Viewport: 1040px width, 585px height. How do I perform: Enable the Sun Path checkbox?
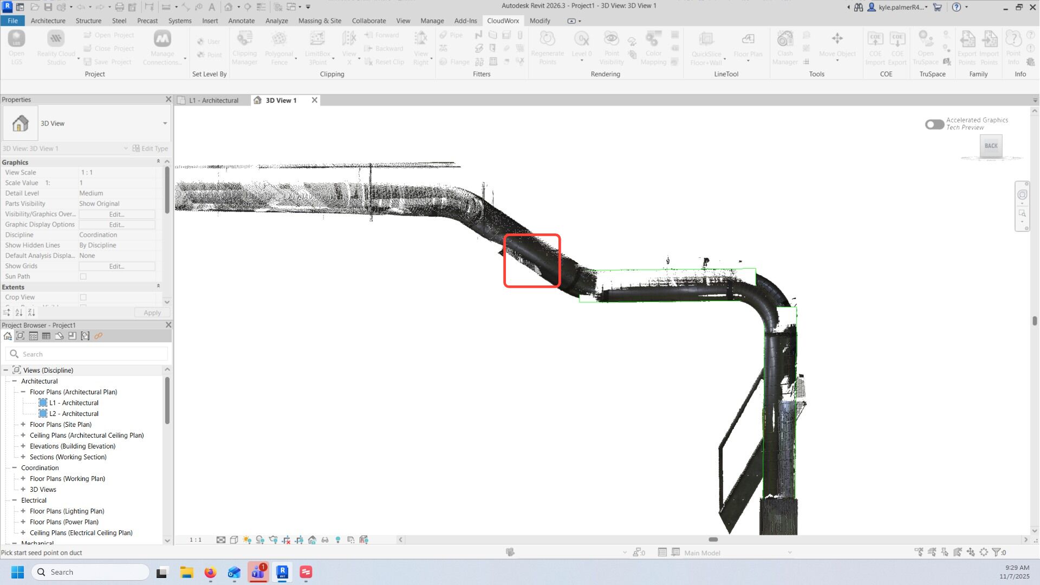point(83,277)
